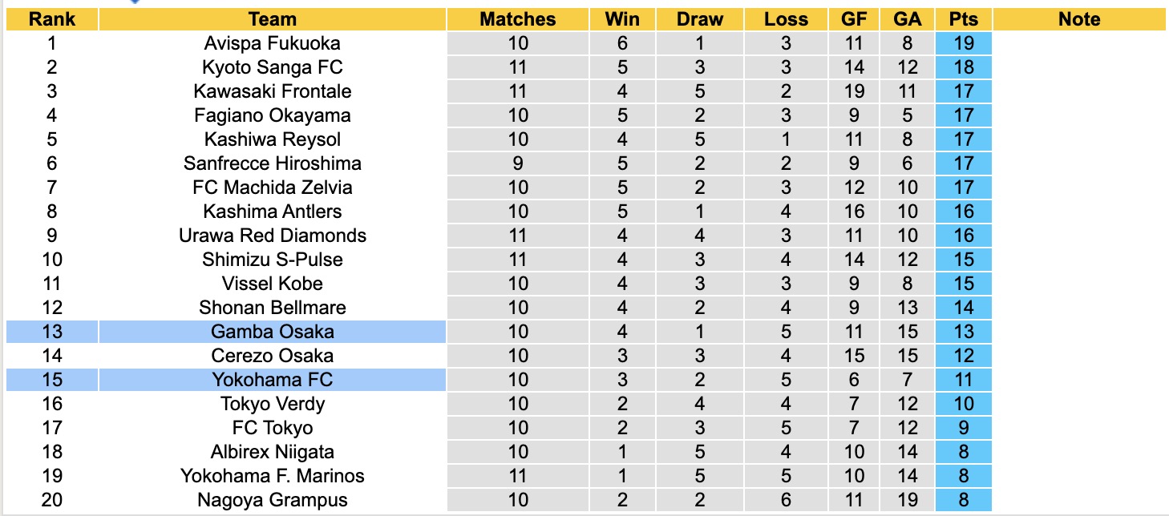Click the Draw column header

coord(699,19)
